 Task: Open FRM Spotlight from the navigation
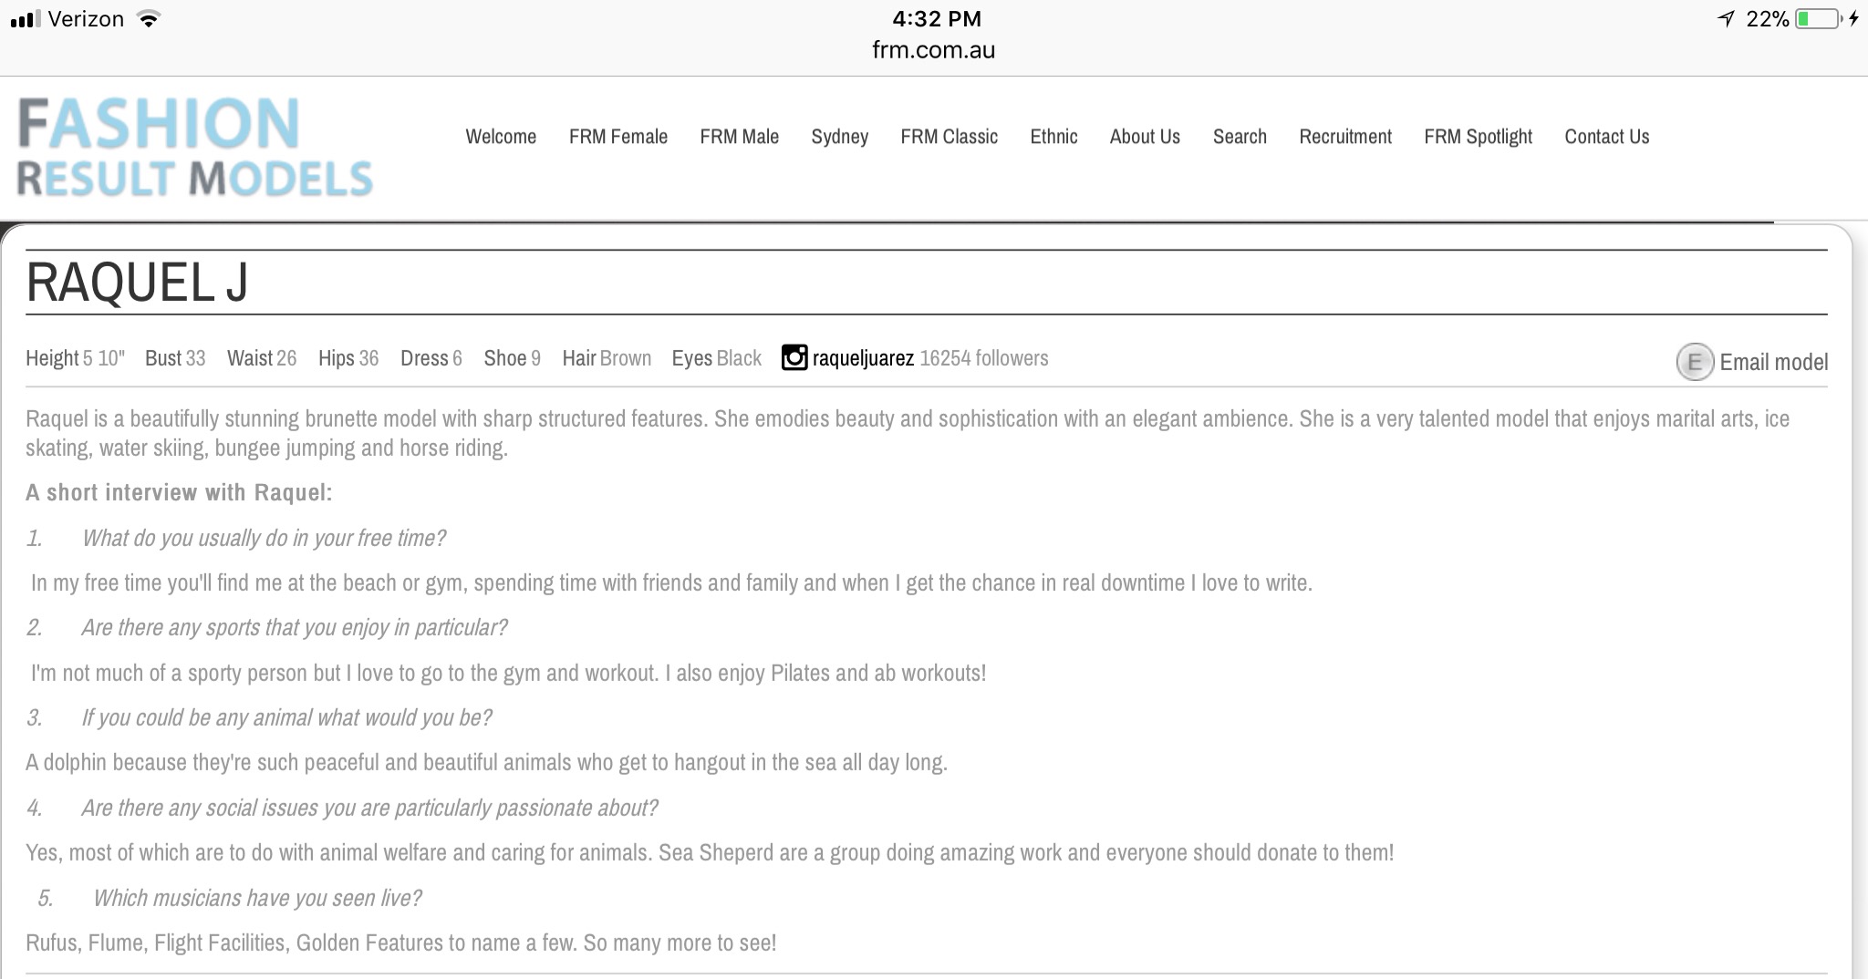click(x=1478, y=137)
